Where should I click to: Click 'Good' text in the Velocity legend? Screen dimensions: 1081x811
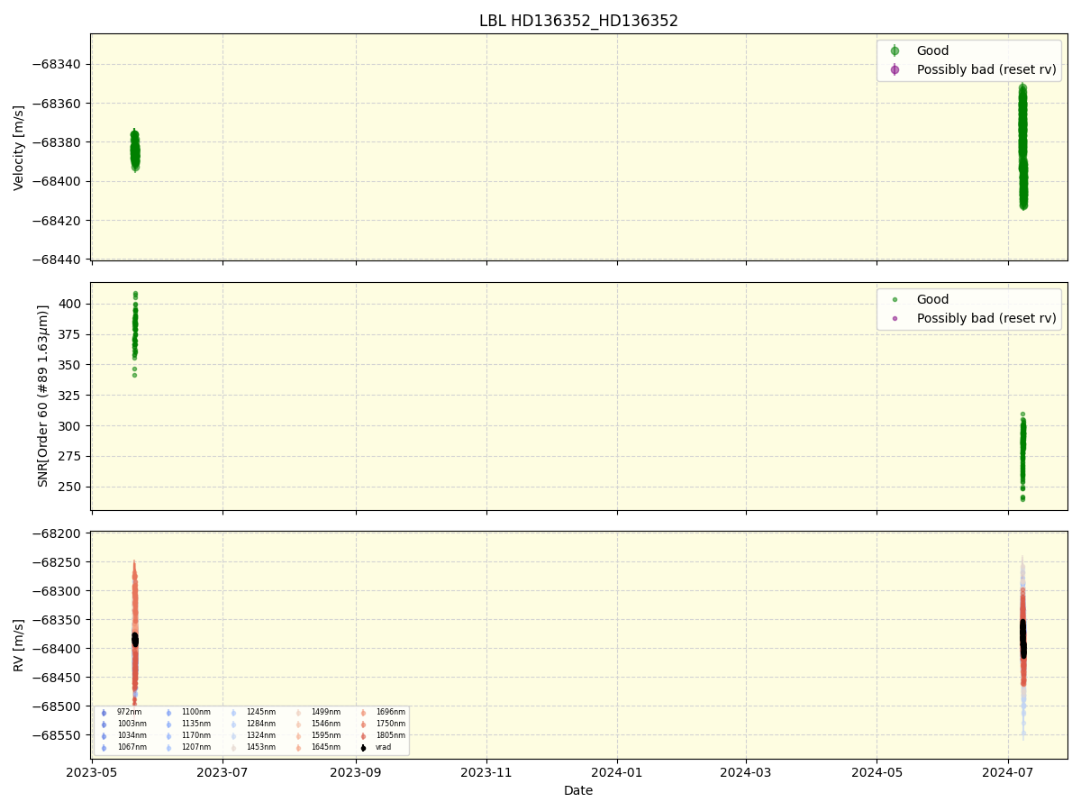coord(932,50)
